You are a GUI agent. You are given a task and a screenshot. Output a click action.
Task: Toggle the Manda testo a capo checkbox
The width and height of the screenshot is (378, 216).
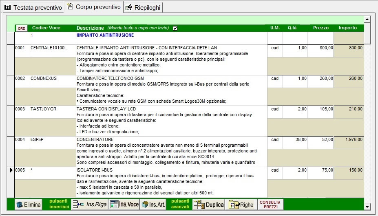(x=175, y=28)
